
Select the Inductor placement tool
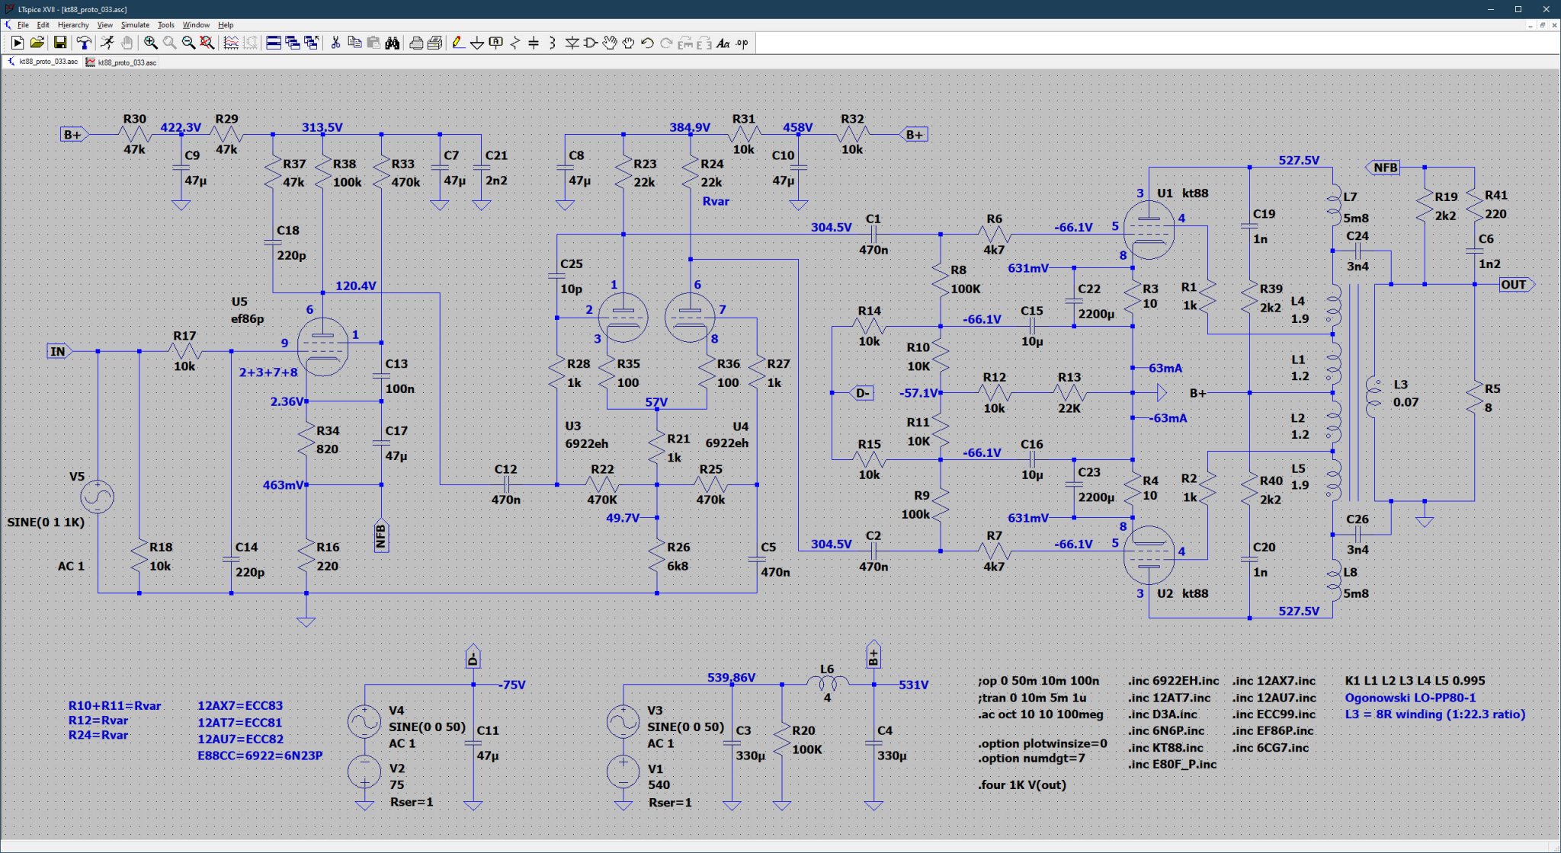click(x=553, y=43)
